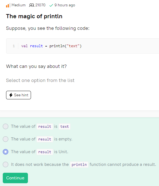Click the 'result' code chip in first option
The height and width of the screenshot is (186, 159).
tap(45, 126)
